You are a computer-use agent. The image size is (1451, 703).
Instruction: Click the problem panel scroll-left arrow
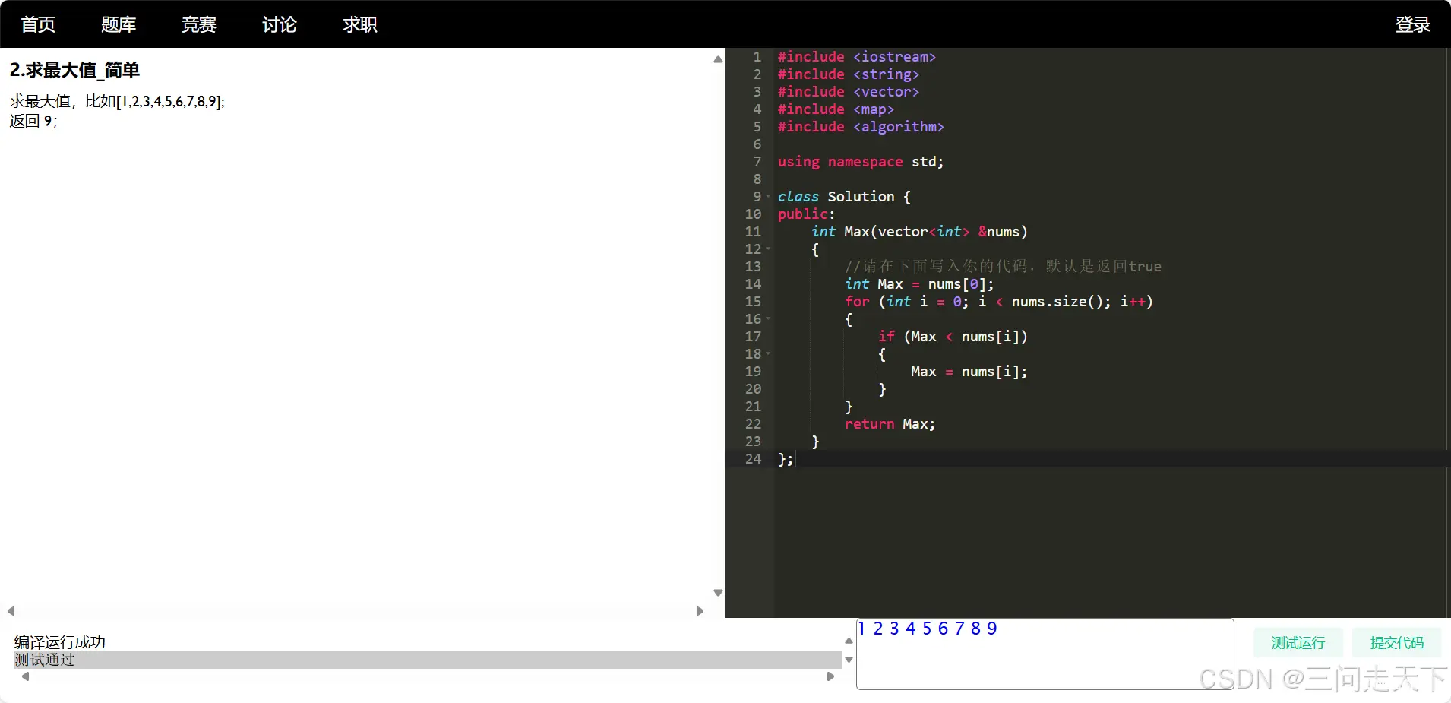pos(11,611)
